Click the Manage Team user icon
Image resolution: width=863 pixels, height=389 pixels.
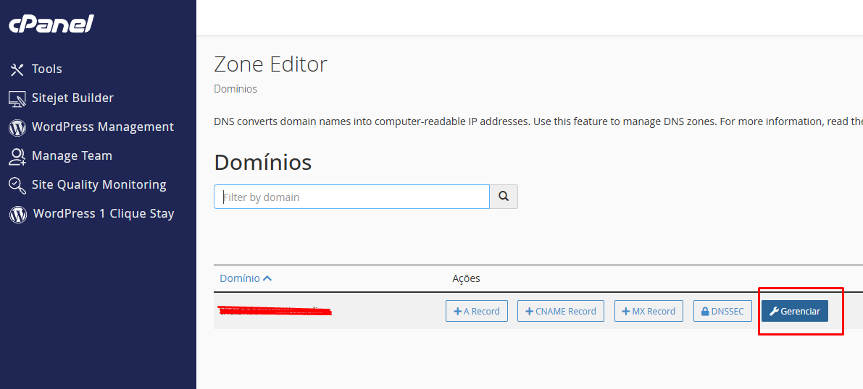click(17, 157)
